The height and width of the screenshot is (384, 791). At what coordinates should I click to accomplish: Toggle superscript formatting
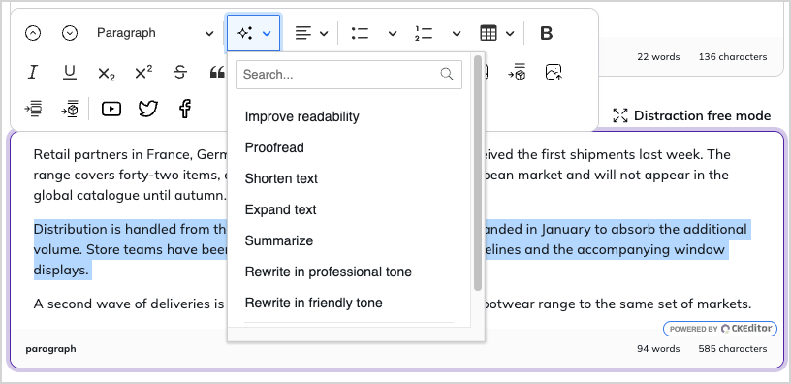(143, 72)
